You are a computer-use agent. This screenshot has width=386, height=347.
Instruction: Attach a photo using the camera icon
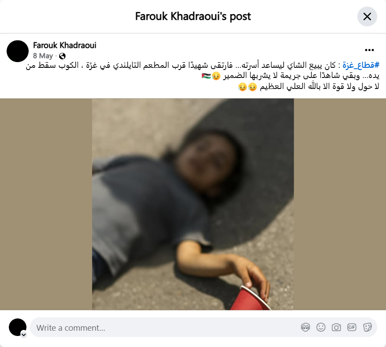point(336,327)
